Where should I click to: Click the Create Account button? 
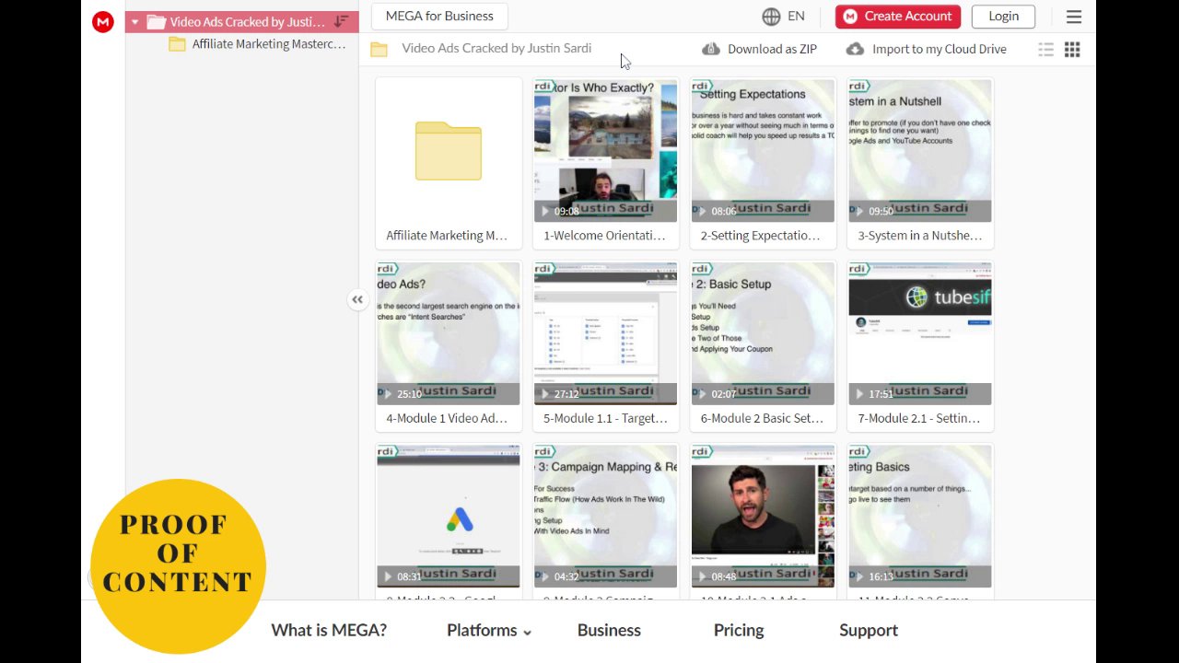click(x=898, y=16)
